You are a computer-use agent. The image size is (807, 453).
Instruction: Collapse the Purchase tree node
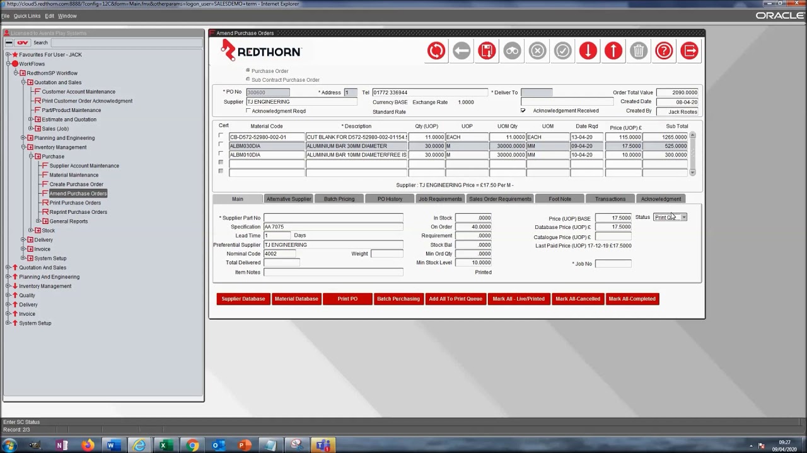(30, 156)
